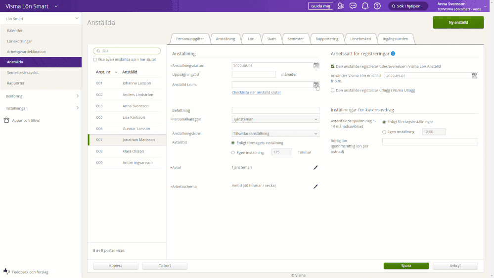Switch to the Semester tab
This screenshot has width=494, height=278.
point(296,39)
